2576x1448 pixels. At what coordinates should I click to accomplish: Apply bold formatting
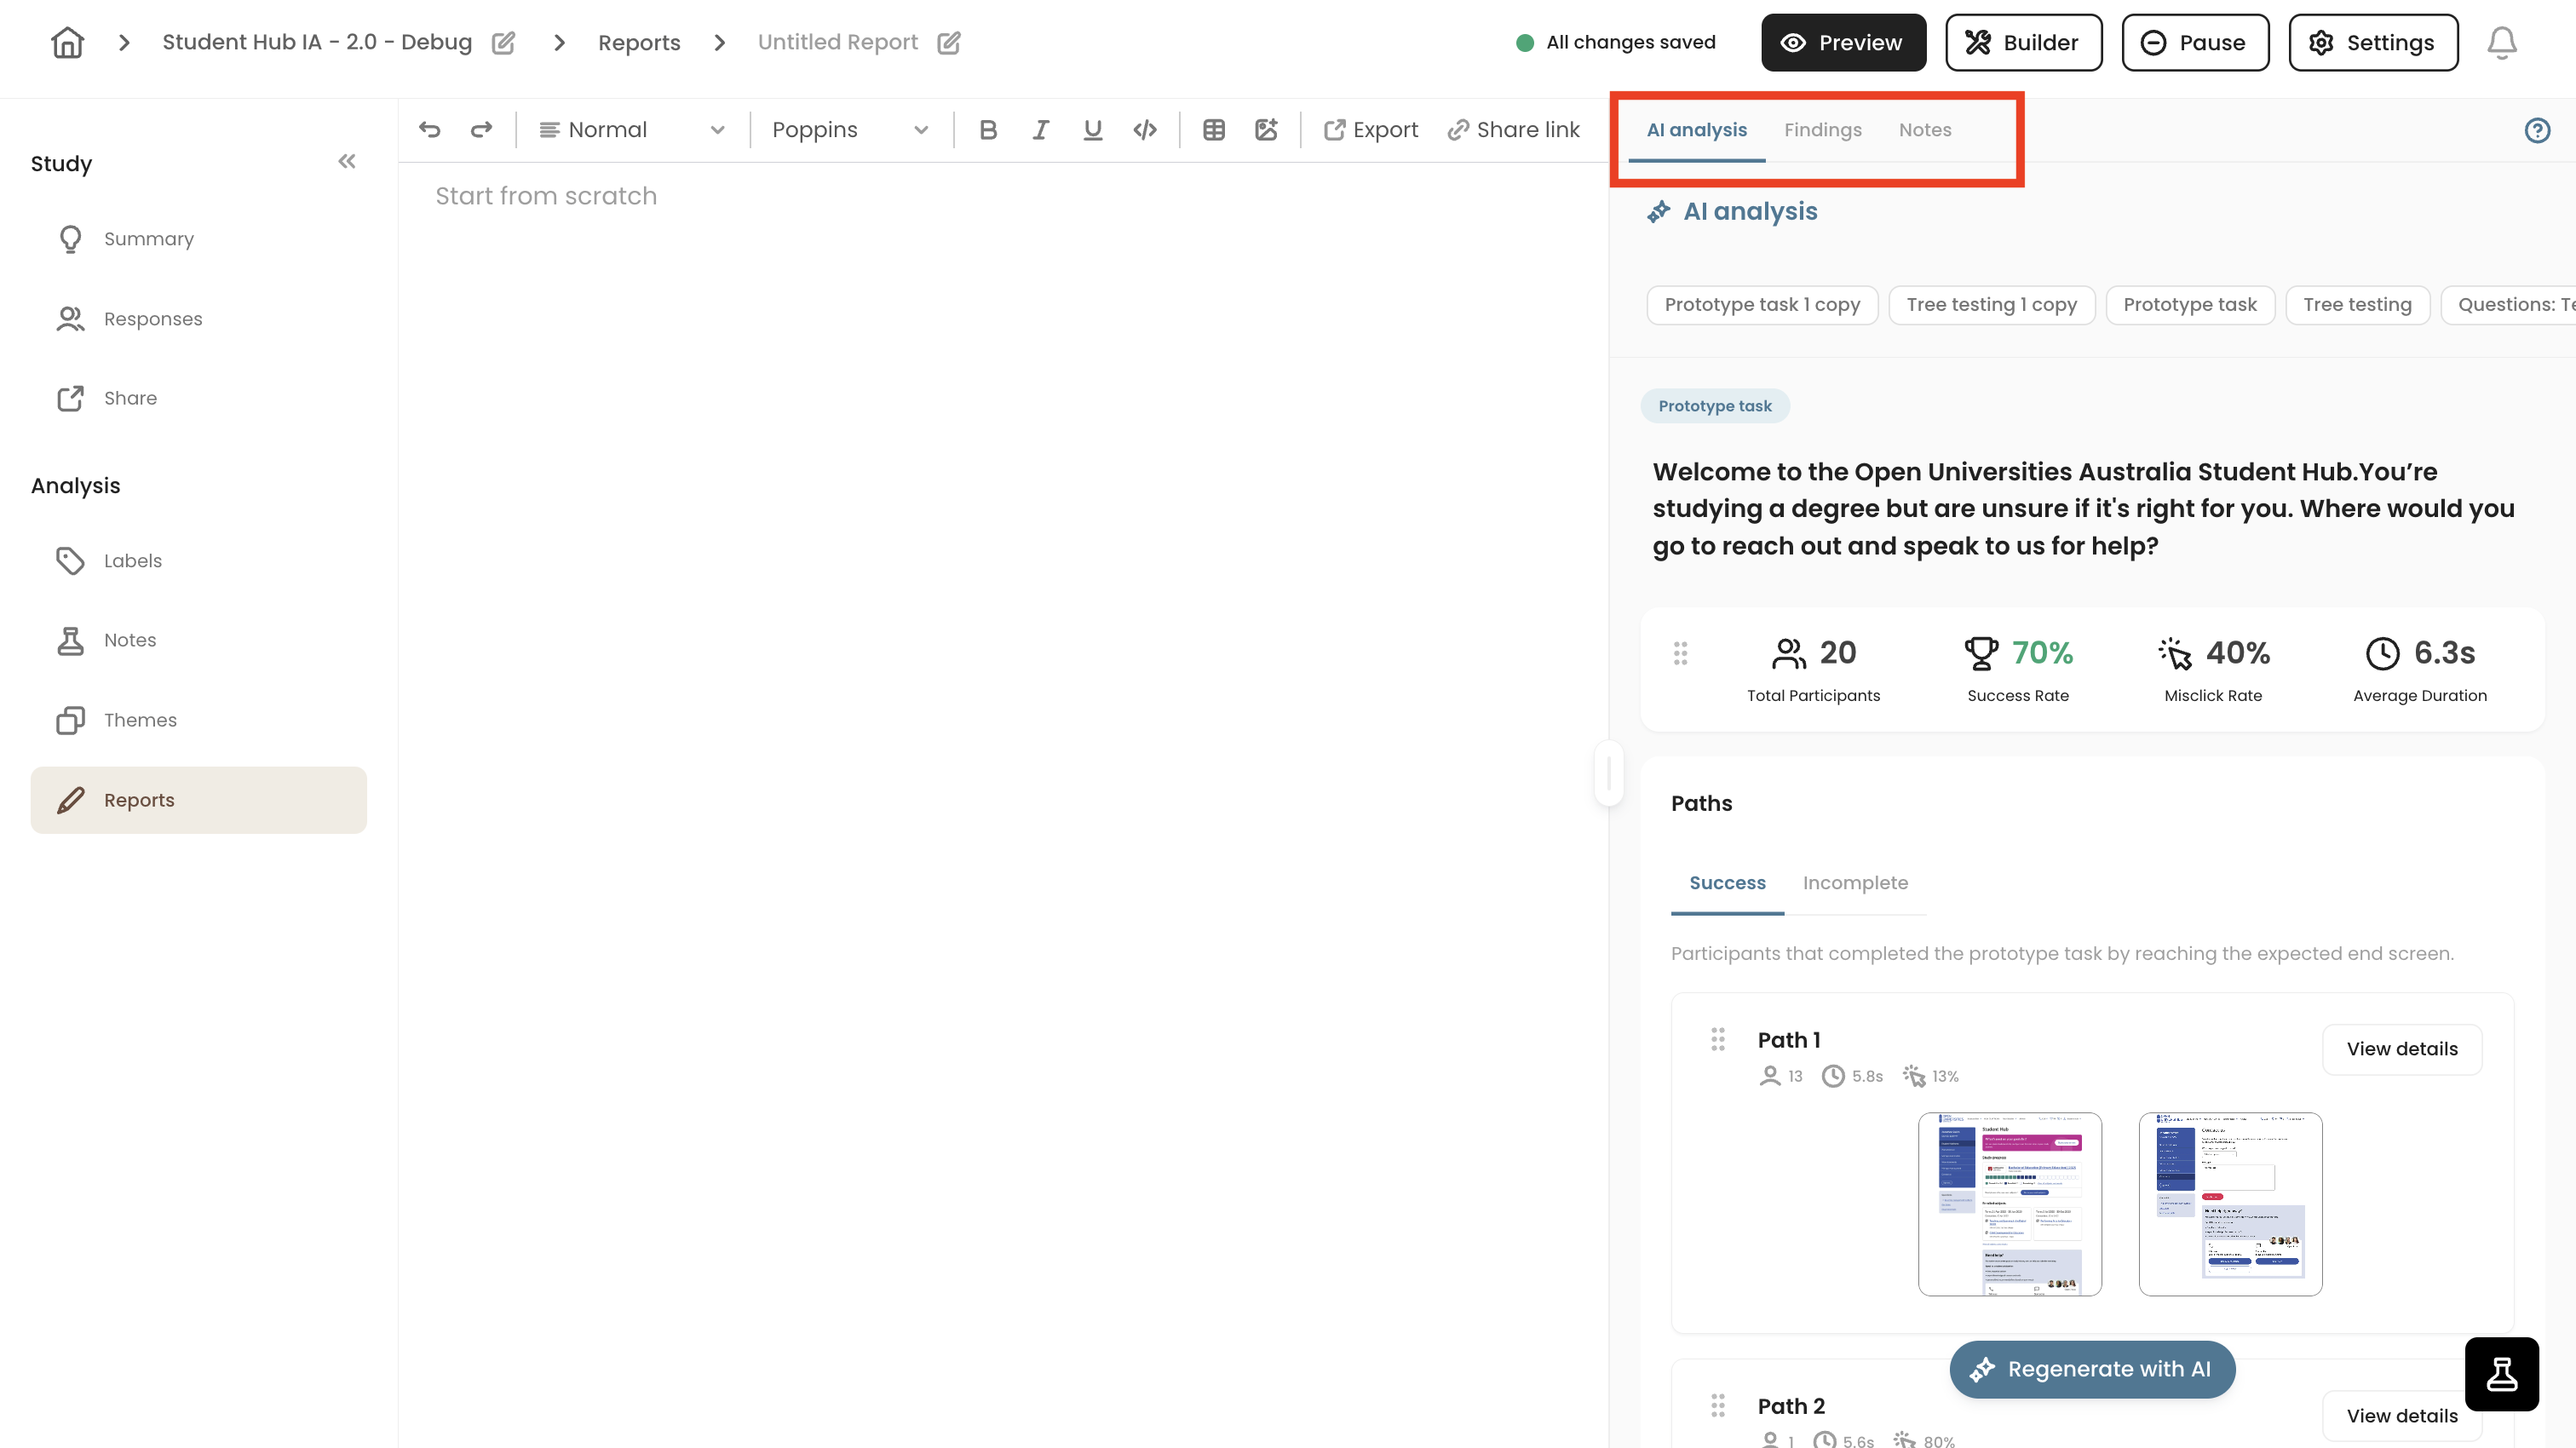[988, 130]
